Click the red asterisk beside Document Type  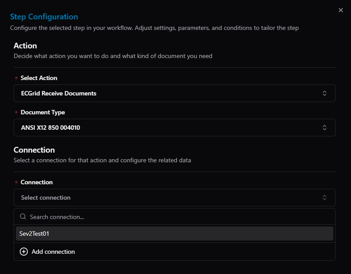click(16, 112)
